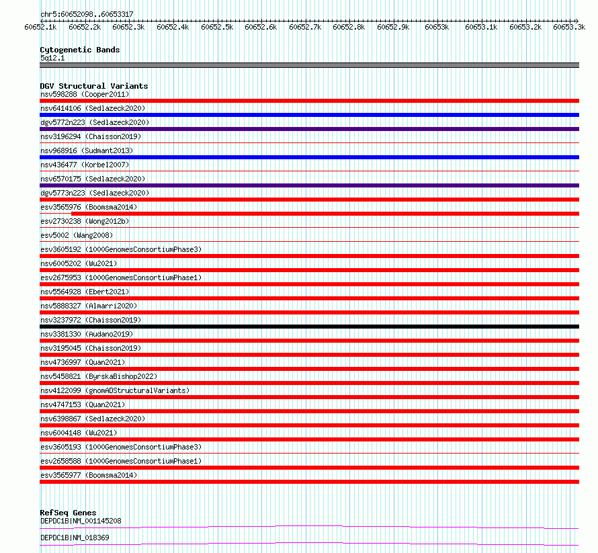Click the RefSeq Genes track title
Image resolution: width=598 pixels, height=553 pixels.
(x=68, y=513)
